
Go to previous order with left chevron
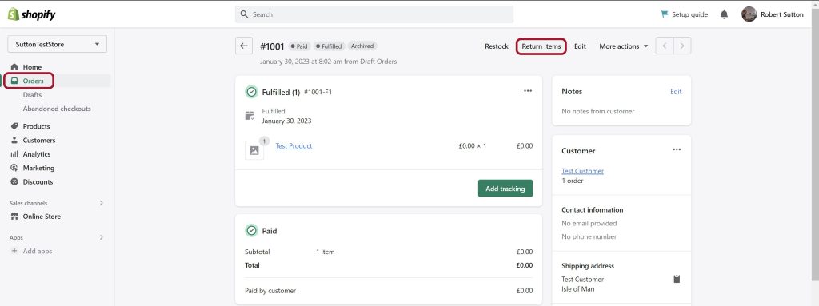pyautogui.click(x=665, y=46)
